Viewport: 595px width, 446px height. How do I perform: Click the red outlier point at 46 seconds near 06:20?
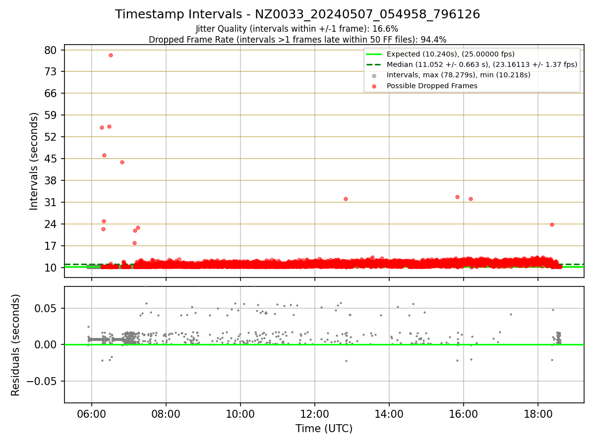(x=104, y=155)
